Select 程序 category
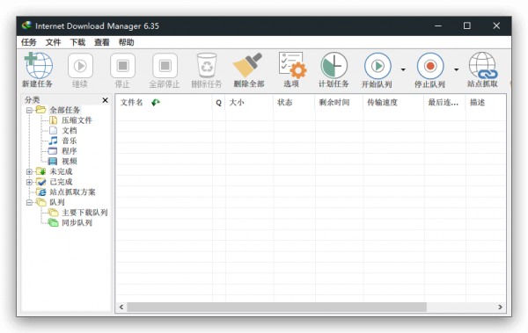Screen dimensions: 528x333 [70, 151]
